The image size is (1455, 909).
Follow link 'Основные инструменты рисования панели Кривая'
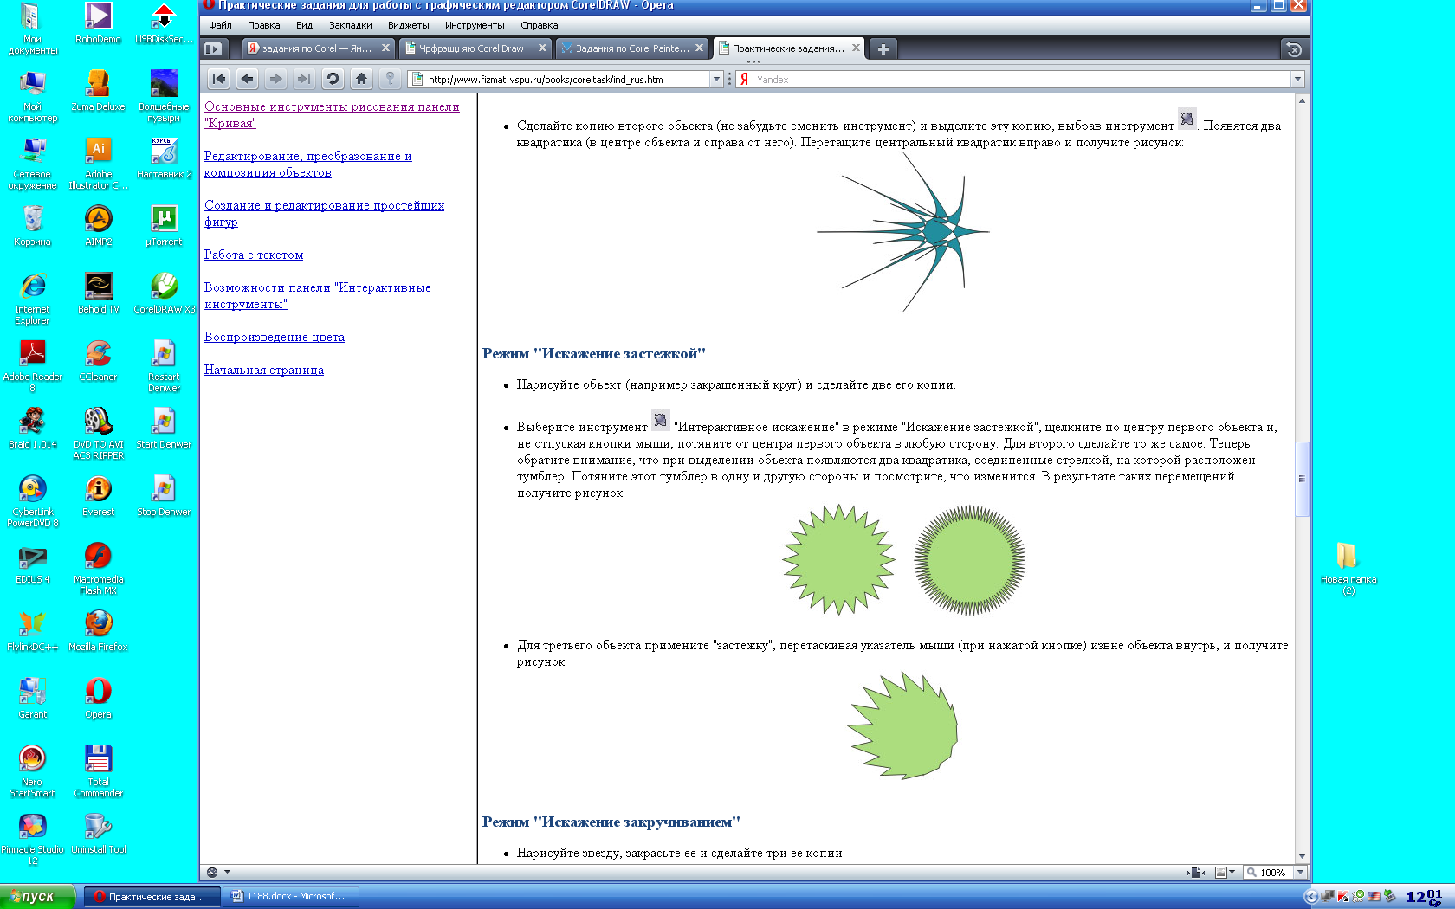point(332,115)
